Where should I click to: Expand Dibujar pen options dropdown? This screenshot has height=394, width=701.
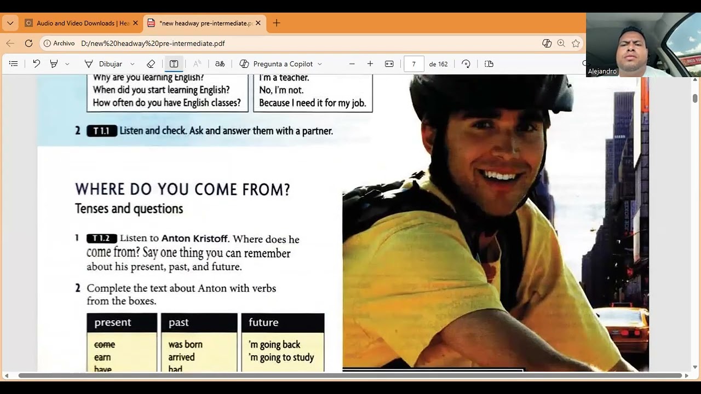[x=132, y=64]
